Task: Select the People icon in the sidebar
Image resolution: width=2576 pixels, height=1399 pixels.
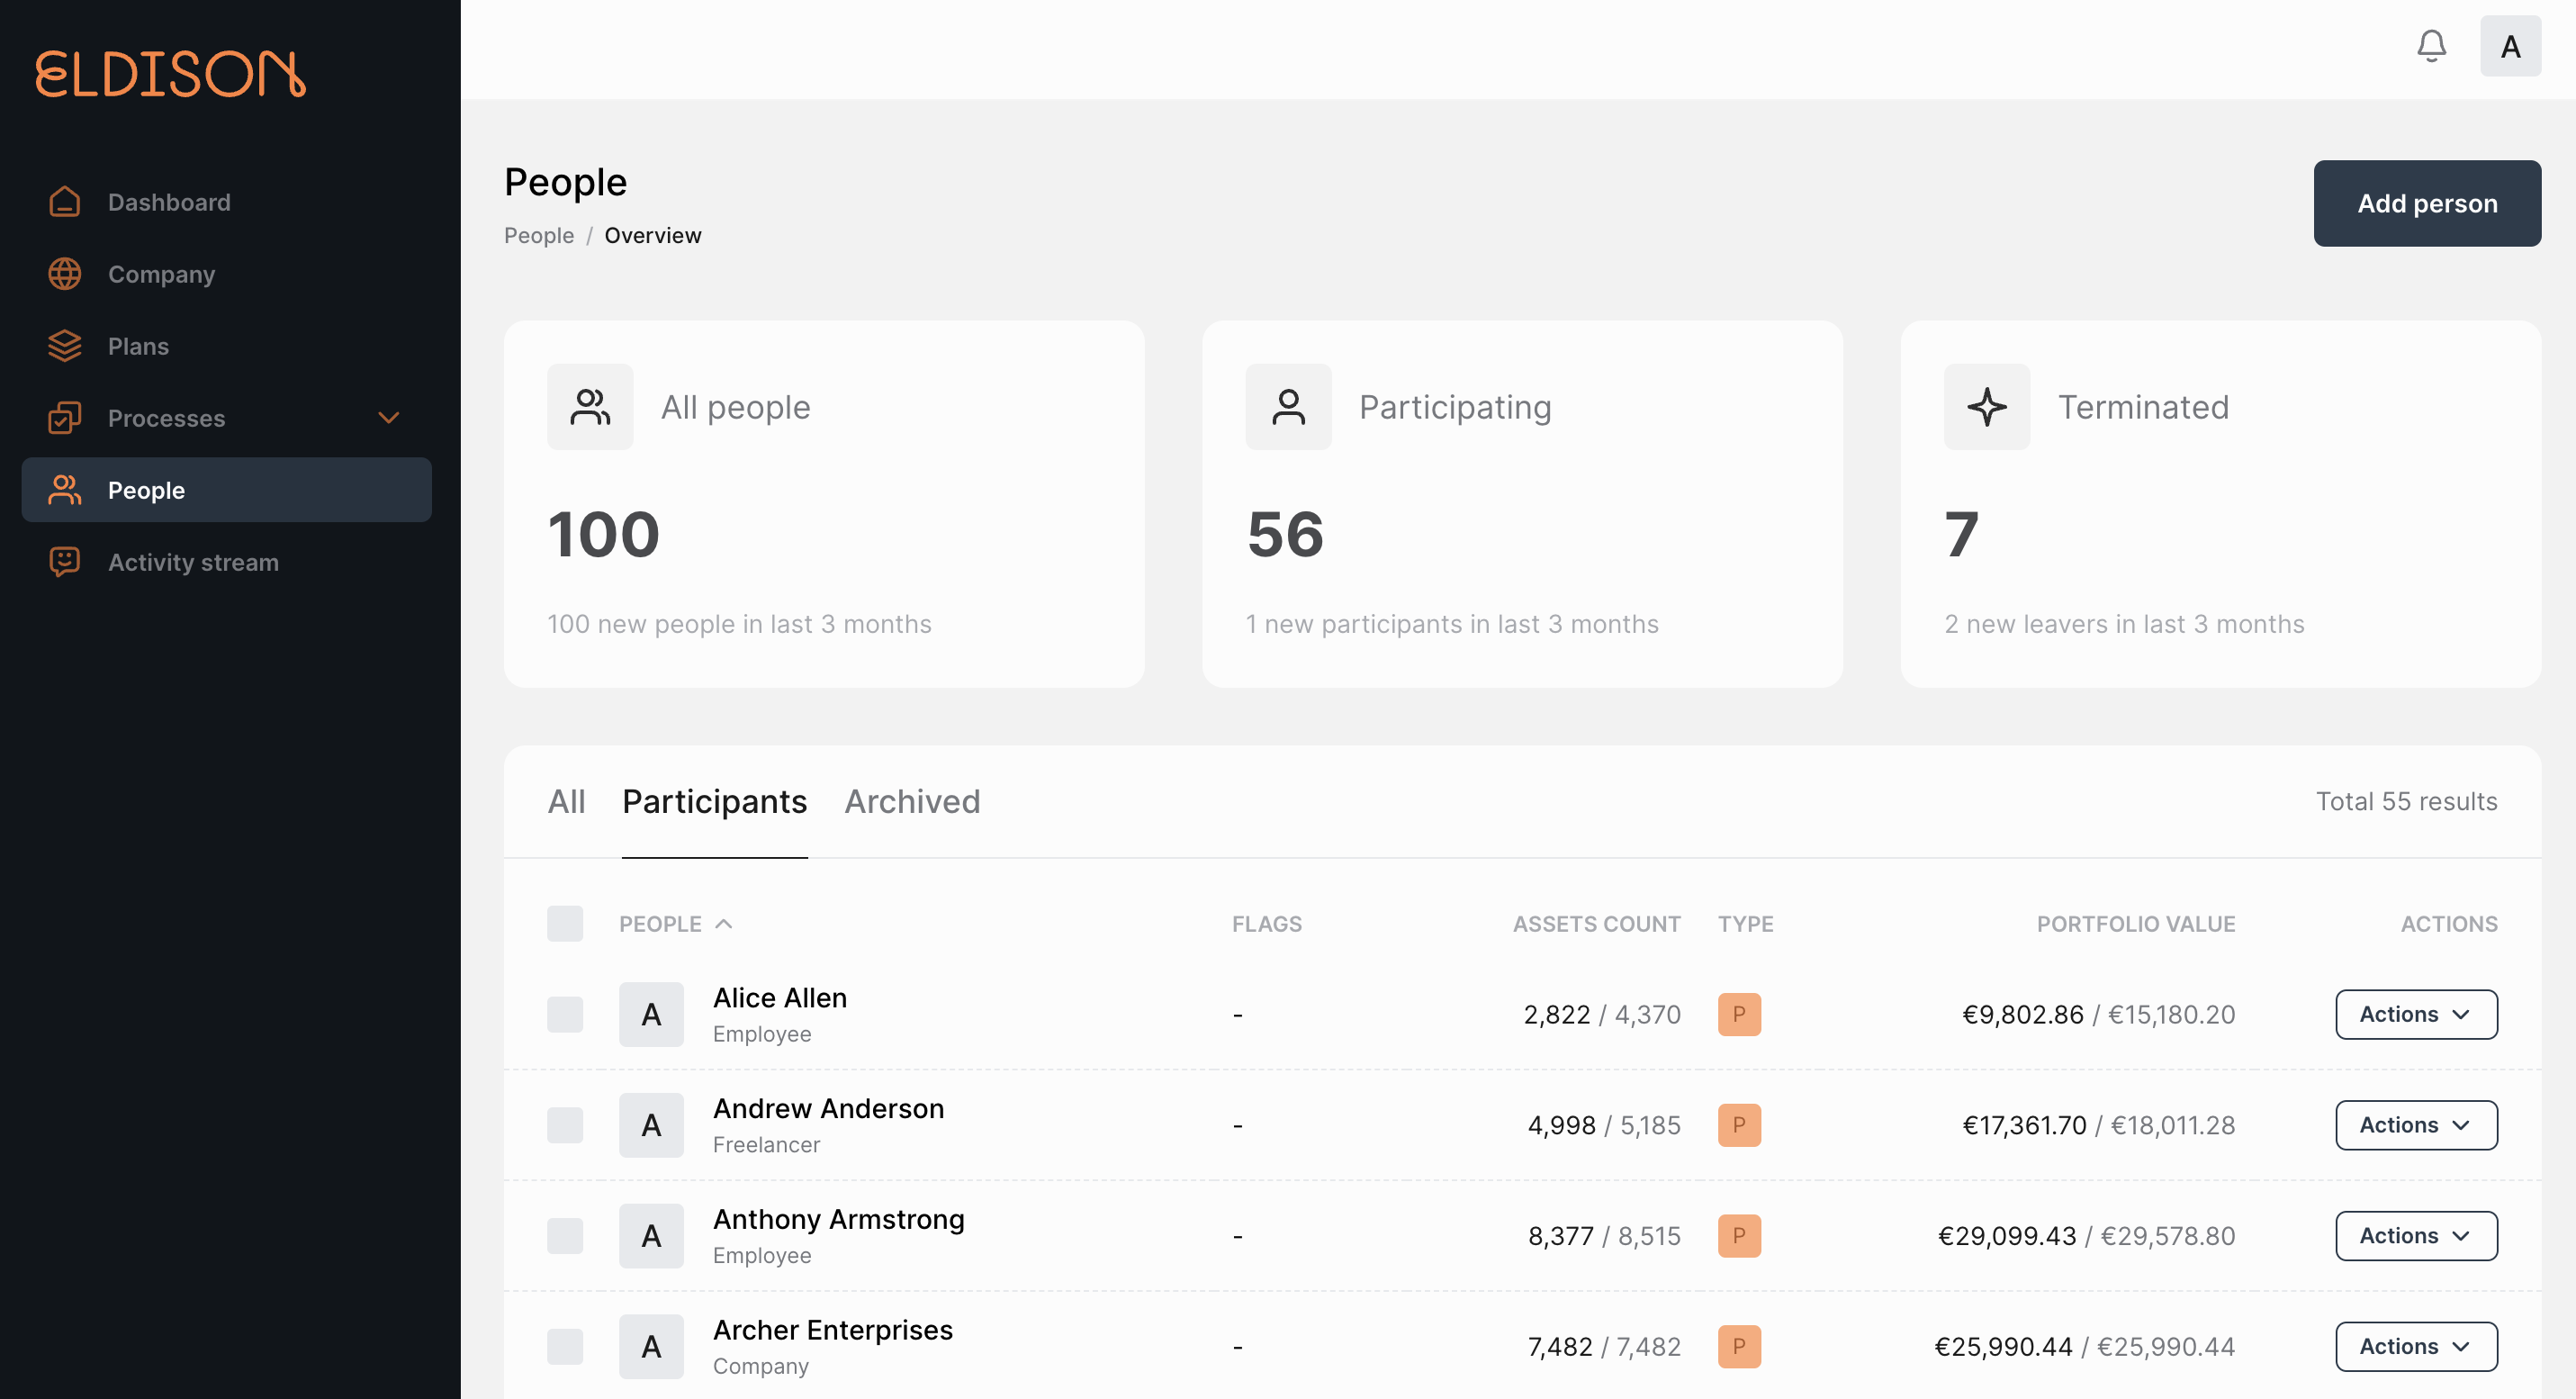Action: (64, 490)
